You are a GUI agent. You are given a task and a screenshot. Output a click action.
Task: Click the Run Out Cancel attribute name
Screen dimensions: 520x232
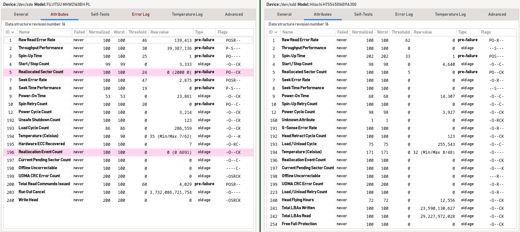[32, 192]
